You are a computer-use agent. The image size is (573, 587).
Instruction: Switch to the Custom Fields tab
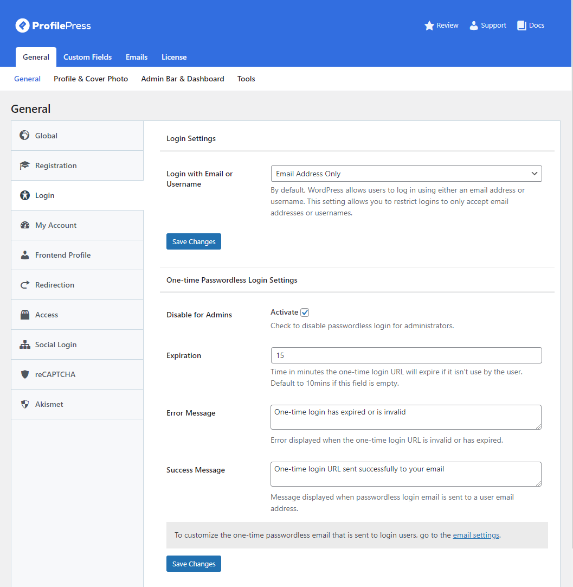(x=87, y=57)
